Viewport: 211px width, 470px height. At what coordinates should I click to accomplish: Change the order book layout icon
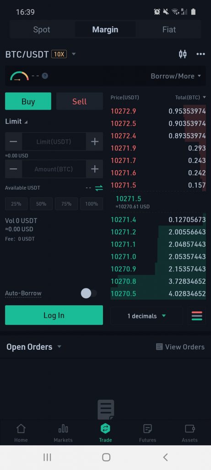tap(197, 316)
